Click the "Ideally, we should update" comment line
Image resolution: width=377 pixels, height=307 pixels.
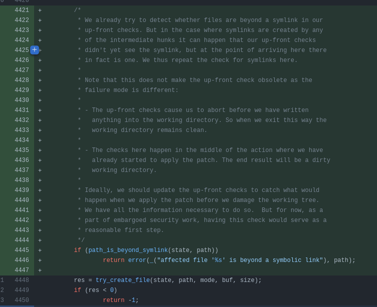coord(198,190)
